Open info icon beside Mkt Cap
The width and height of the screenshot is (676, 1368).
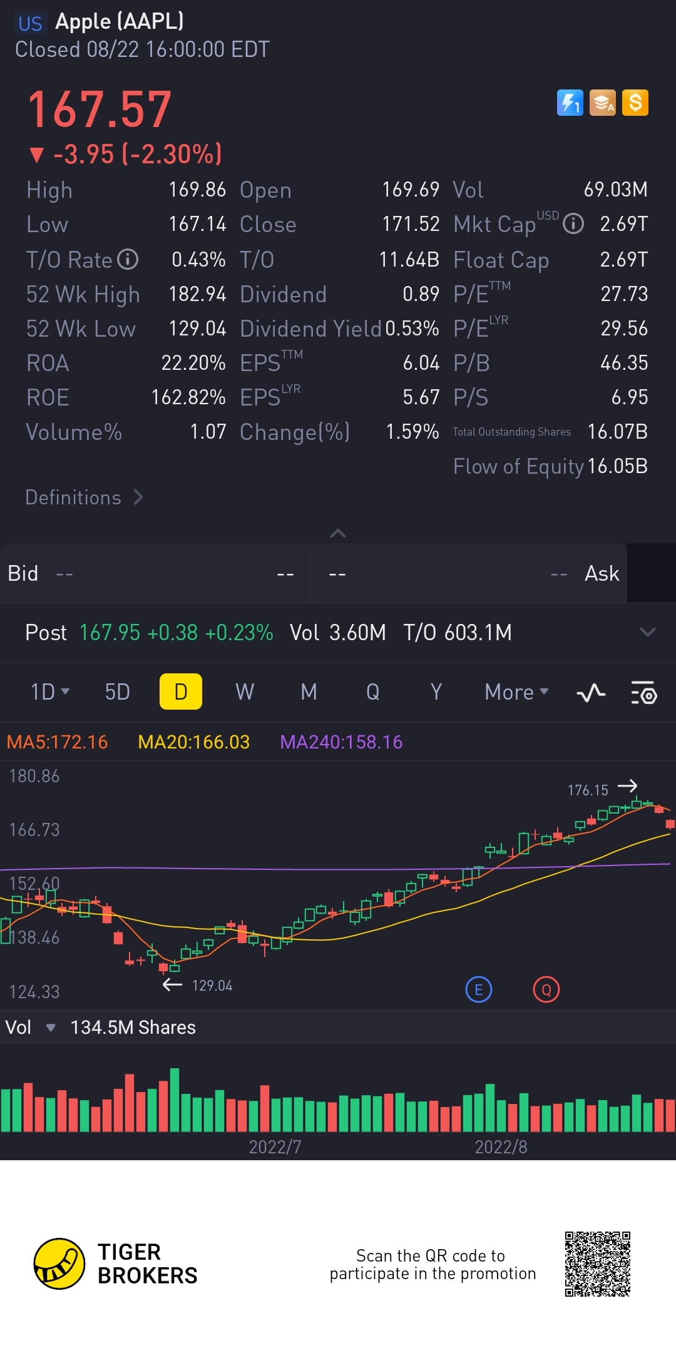573,223
